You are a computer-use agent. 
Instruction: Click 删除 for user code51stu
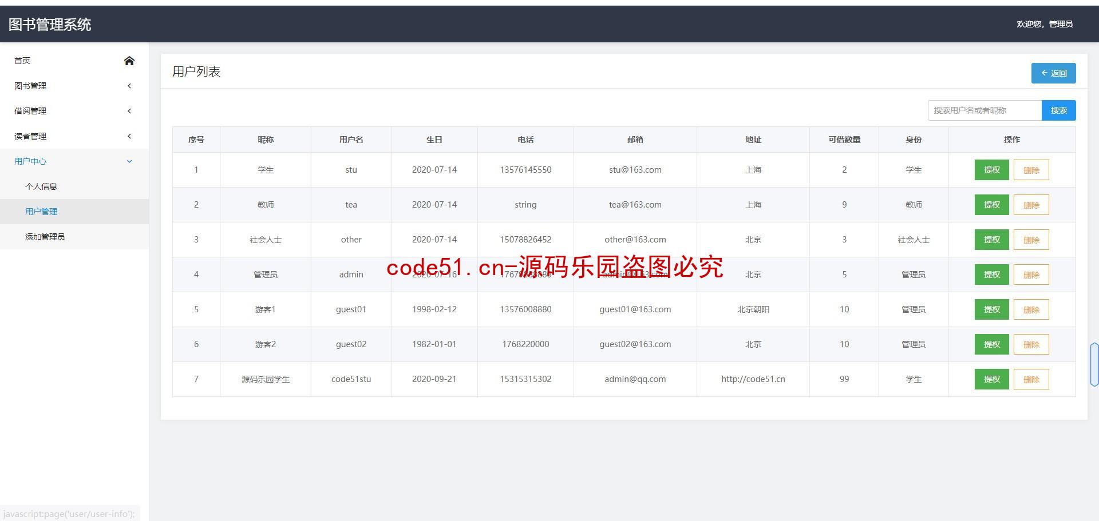click(x=1031, y=379)
